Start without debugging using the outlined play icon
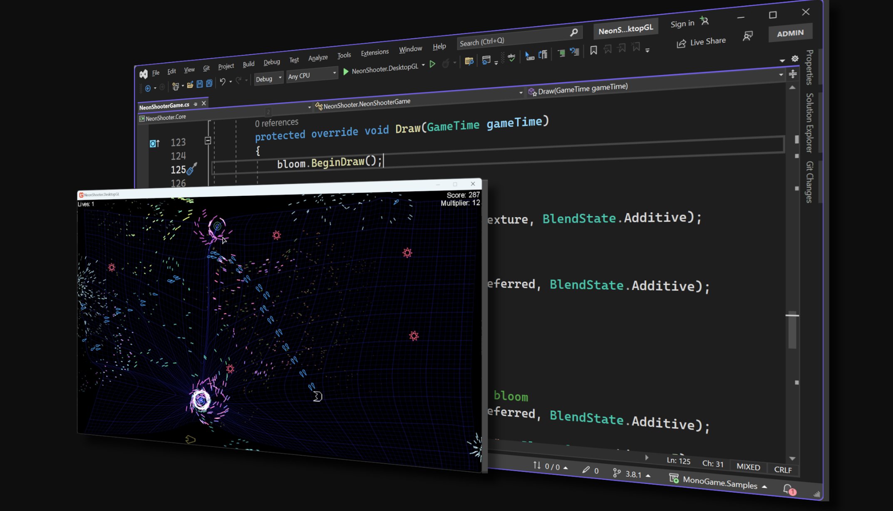This screenshot has width=893, height=511. click(x=432, y=64)
